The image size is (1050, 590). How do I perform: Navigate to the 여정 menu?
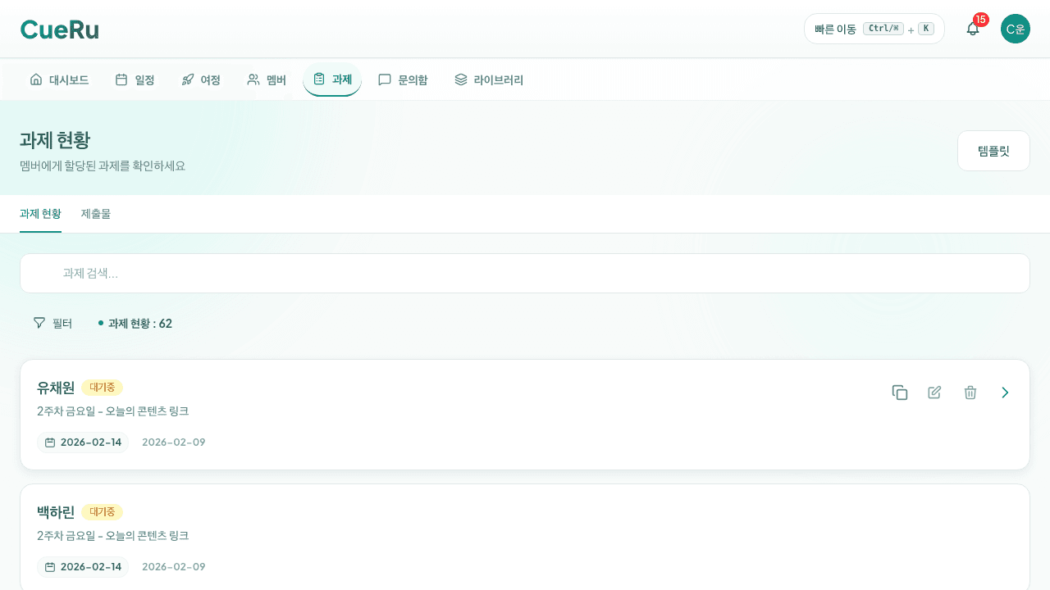click(x=201, y=79)
